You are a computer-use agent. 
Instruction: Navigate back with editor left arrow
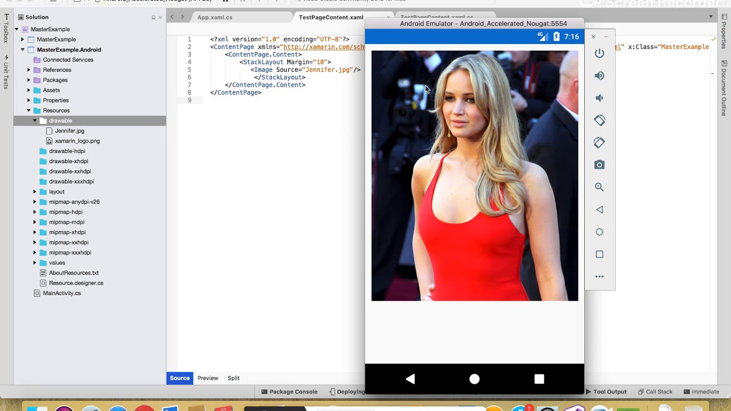tap(172, 17)
